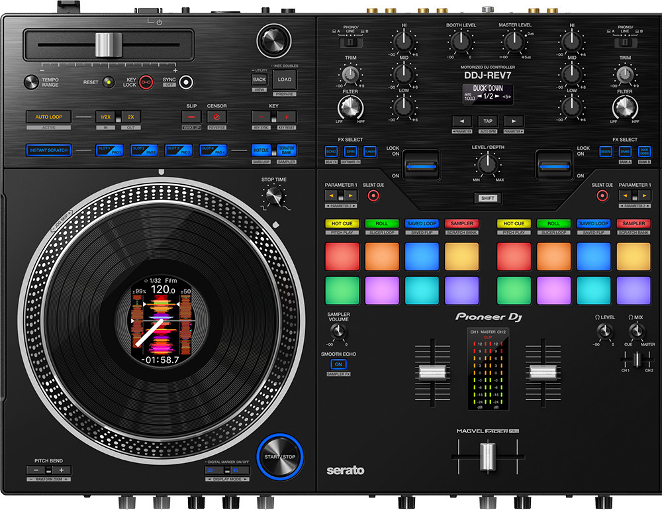
Task: Toggle the Sync button
Action: coord(187,83)
